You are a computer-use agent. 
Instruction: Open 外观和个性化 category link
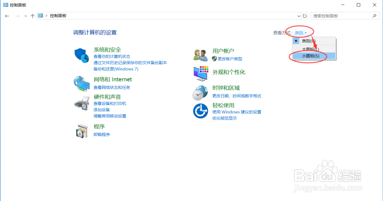click(229, 72)
